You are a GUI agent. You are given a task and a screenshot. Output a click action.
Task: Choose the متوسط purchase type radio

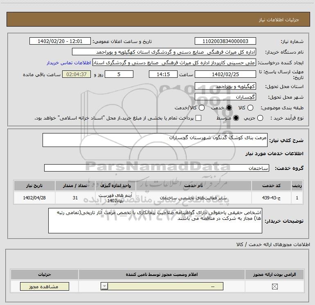point(236,118)
